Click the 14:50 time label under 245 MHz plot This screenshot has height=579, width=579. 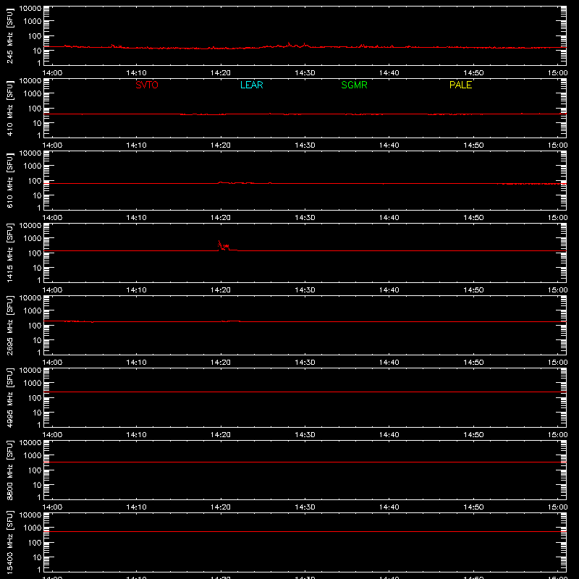[x=473, y=73]
